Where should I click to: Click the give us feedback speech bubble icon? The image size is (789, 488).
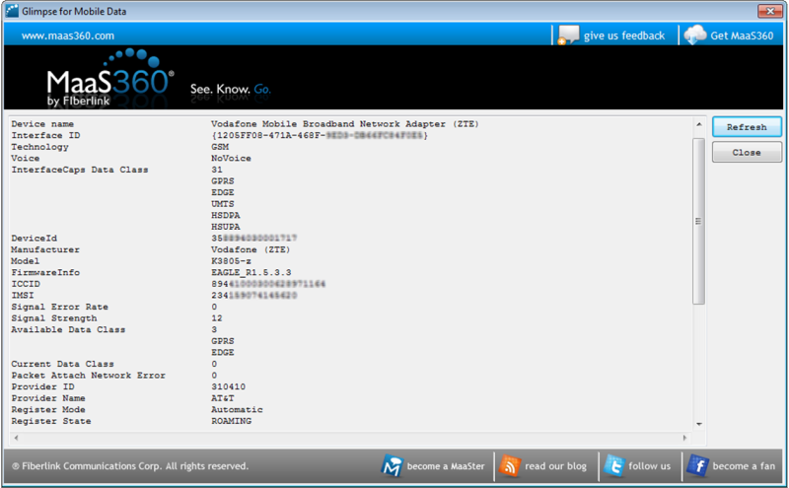[x=569, y=35]
